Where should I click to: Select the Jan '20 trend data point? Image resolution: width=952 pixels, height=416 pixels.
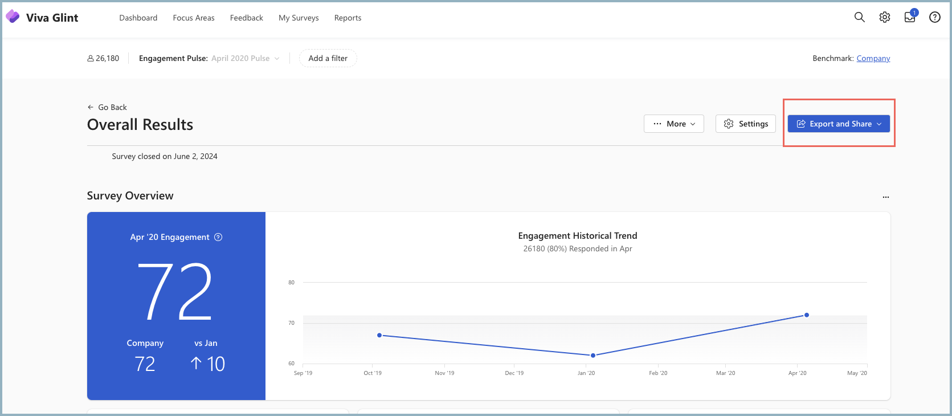point(593,355)
